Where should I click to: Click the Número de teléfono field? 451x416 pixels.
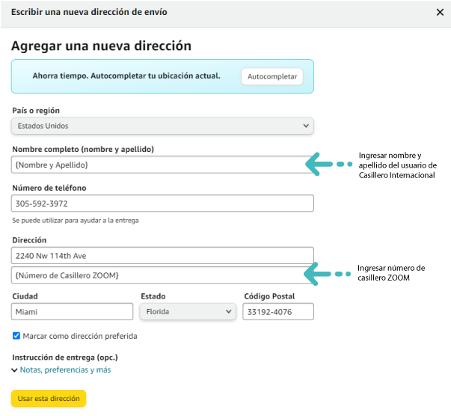[x=162, y=204]
